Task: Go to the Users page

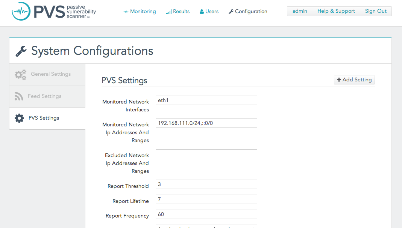Action: point(209,12)
